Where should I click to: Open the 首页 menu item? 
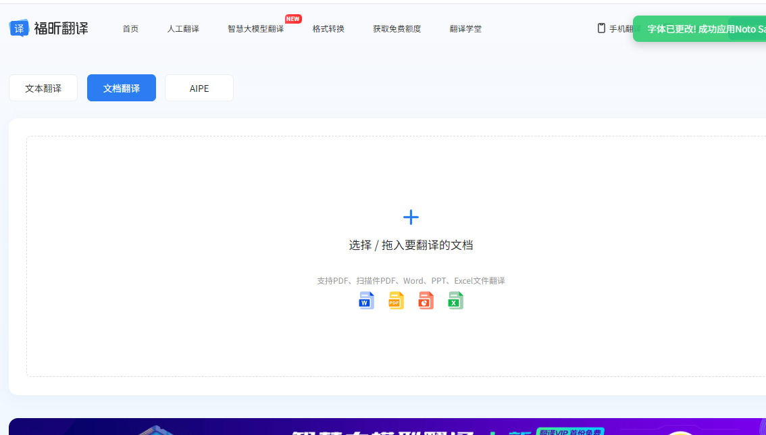click(130, 29)
